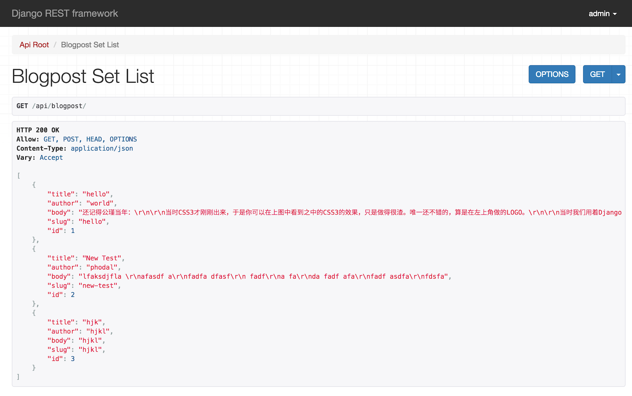Open the admin user dropdown
The height and width of the screenshot is (396, 632).
click(x=602, y=14)
